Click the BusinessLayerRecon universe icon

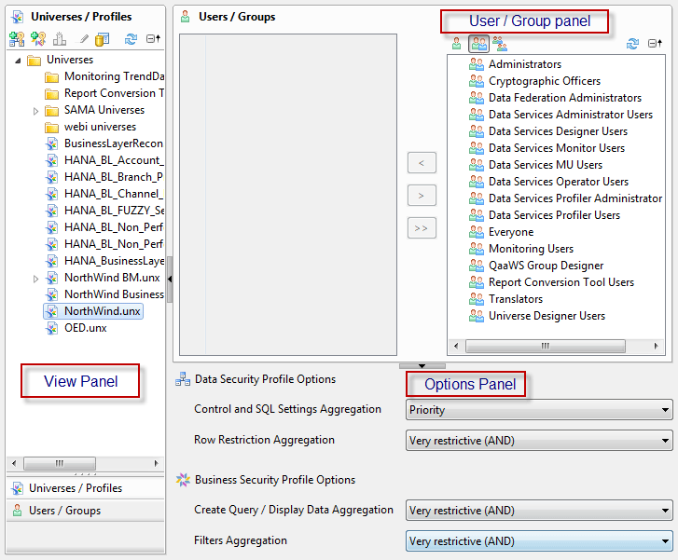point(52,143)
